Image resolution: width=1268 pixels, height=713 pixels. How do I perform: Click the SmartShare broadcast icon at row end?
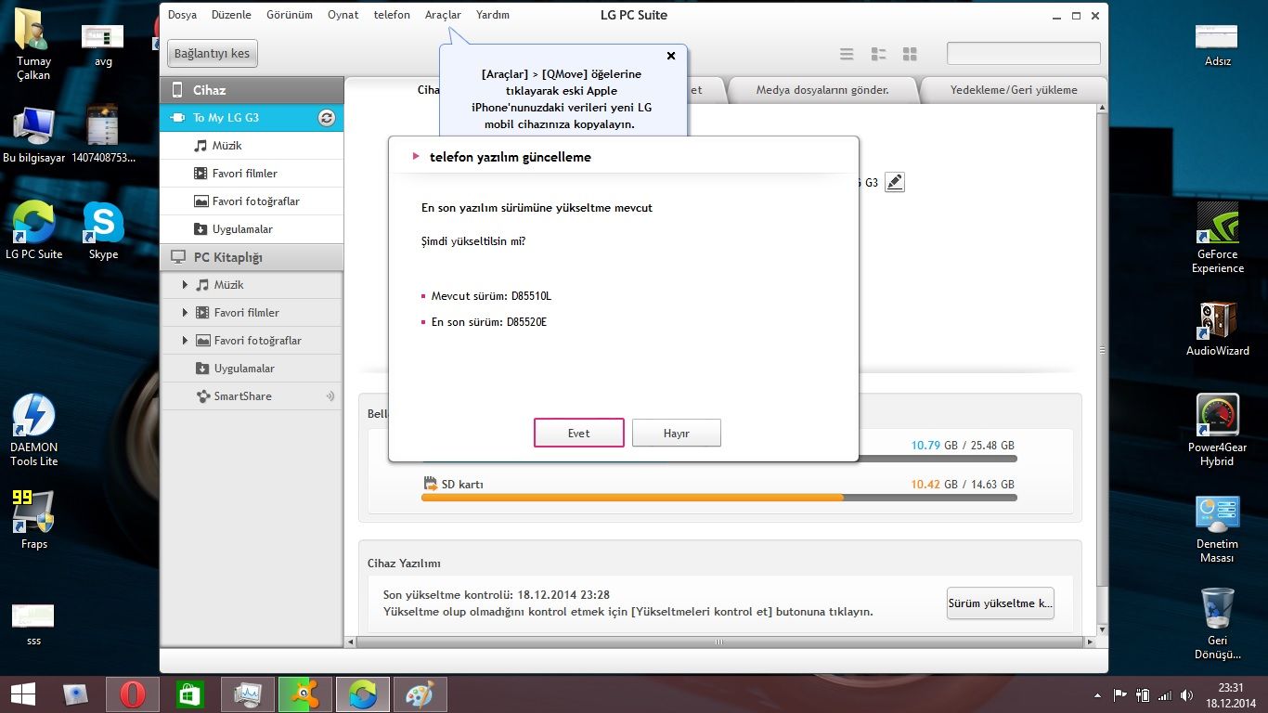click(x=330, y=396)
